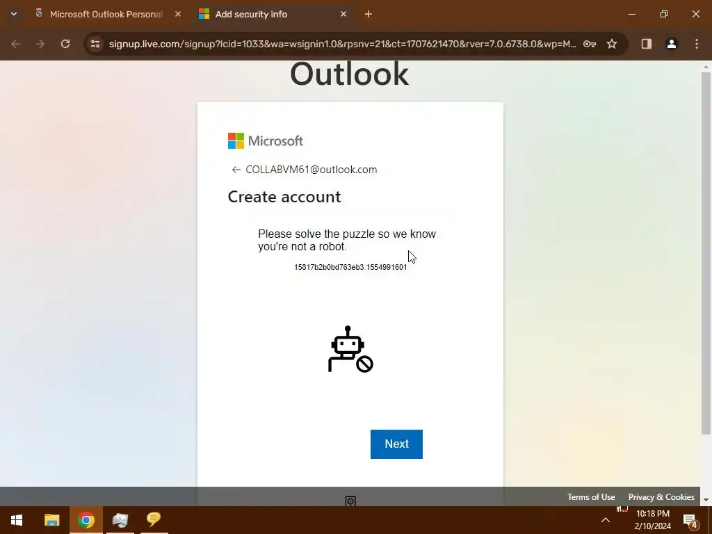Go back in browser history

click(15, 44)
